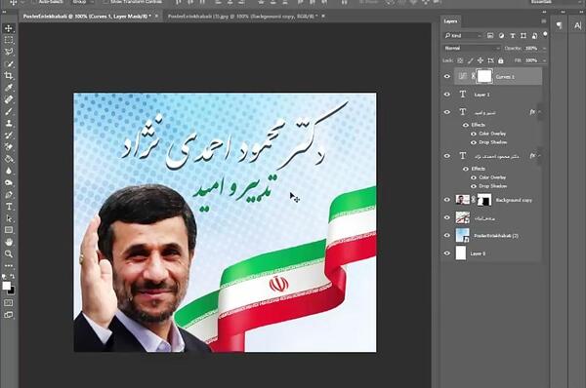
Task: Swap foreground and background colors
Action: (x=12, y=277)
